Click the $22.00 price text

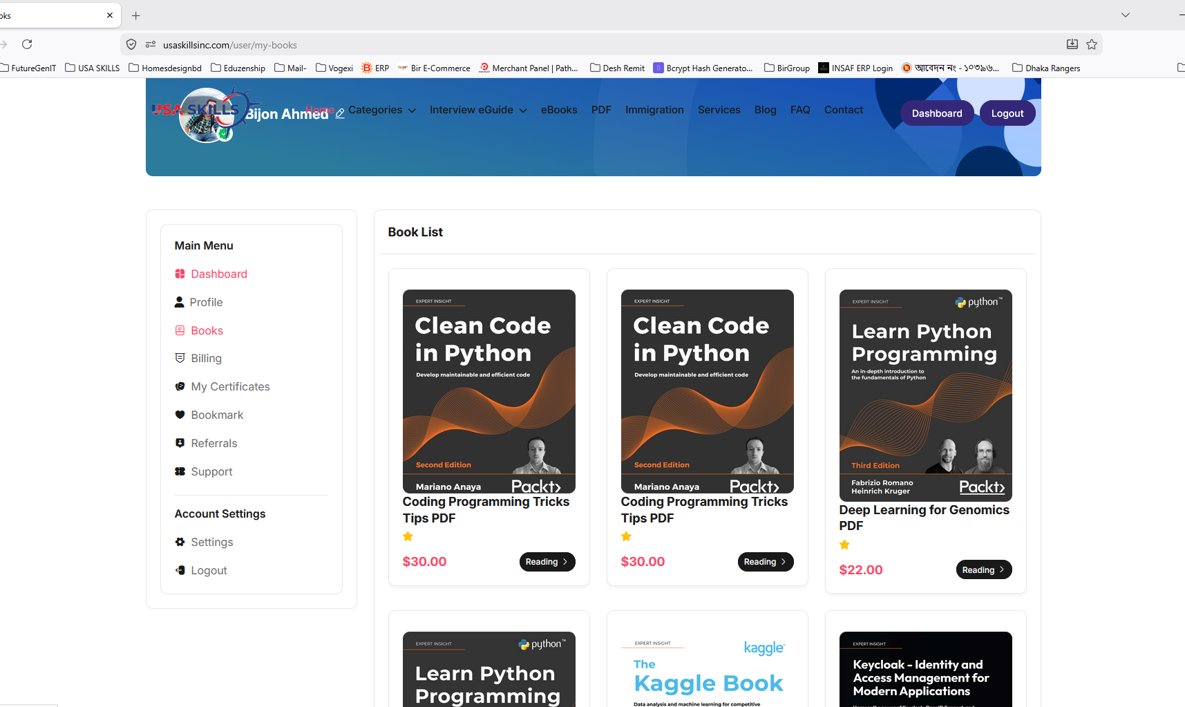(861, 570)
